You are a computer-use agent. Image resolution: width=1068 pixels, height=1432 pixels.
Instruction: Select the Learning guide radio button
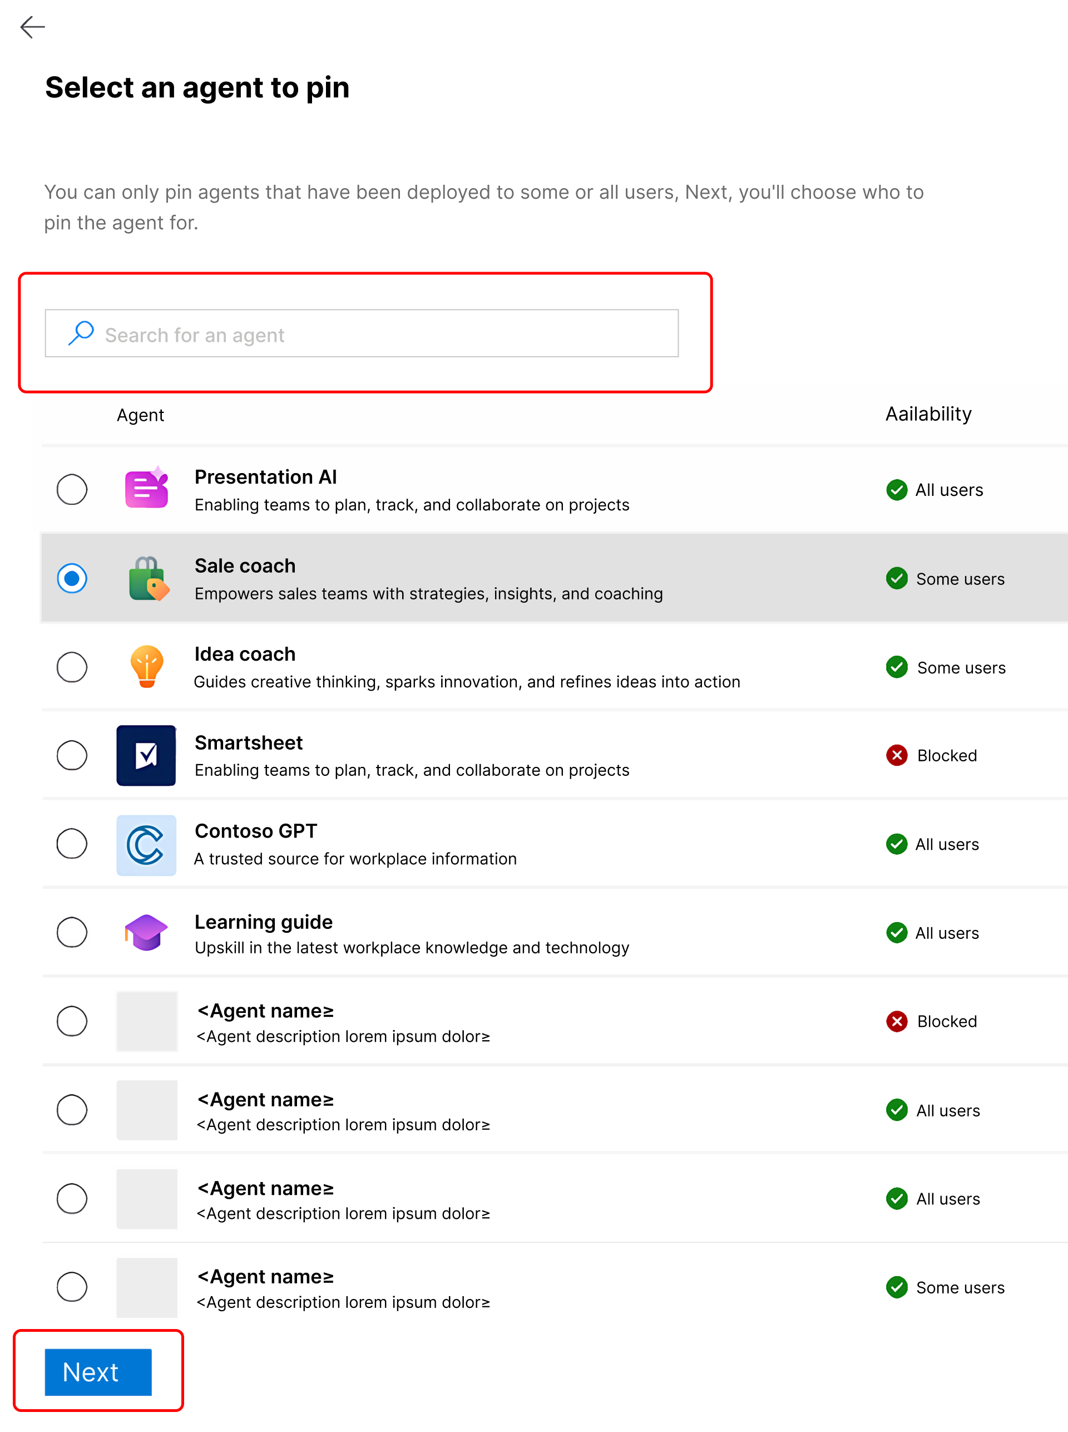72,932
